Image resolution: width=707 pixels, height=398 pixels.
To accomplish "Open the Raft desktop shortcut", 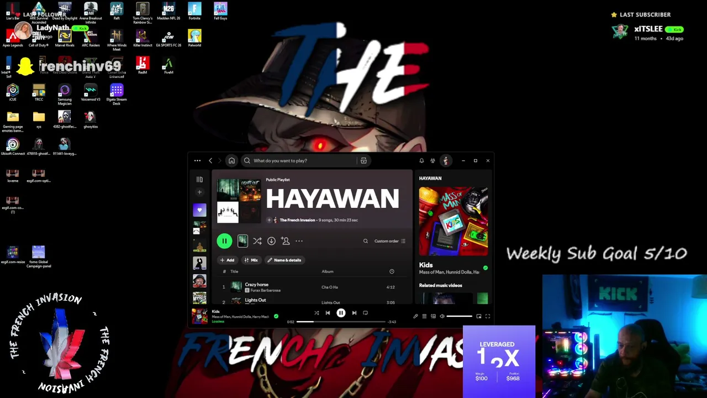I will [x=117, y=12].
